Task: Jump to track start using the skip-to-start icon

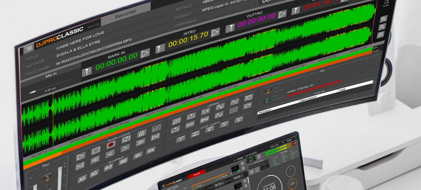Action: click(80, 167)
